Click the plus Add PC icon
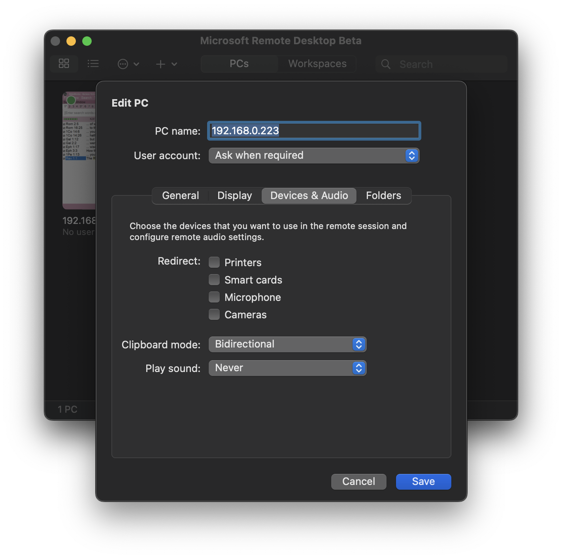This screenshot has height=560, width=562. point(160,64)
